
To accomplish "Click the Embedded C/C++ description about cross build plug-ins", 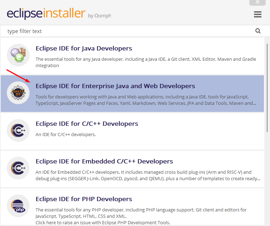I will [148, 175].
